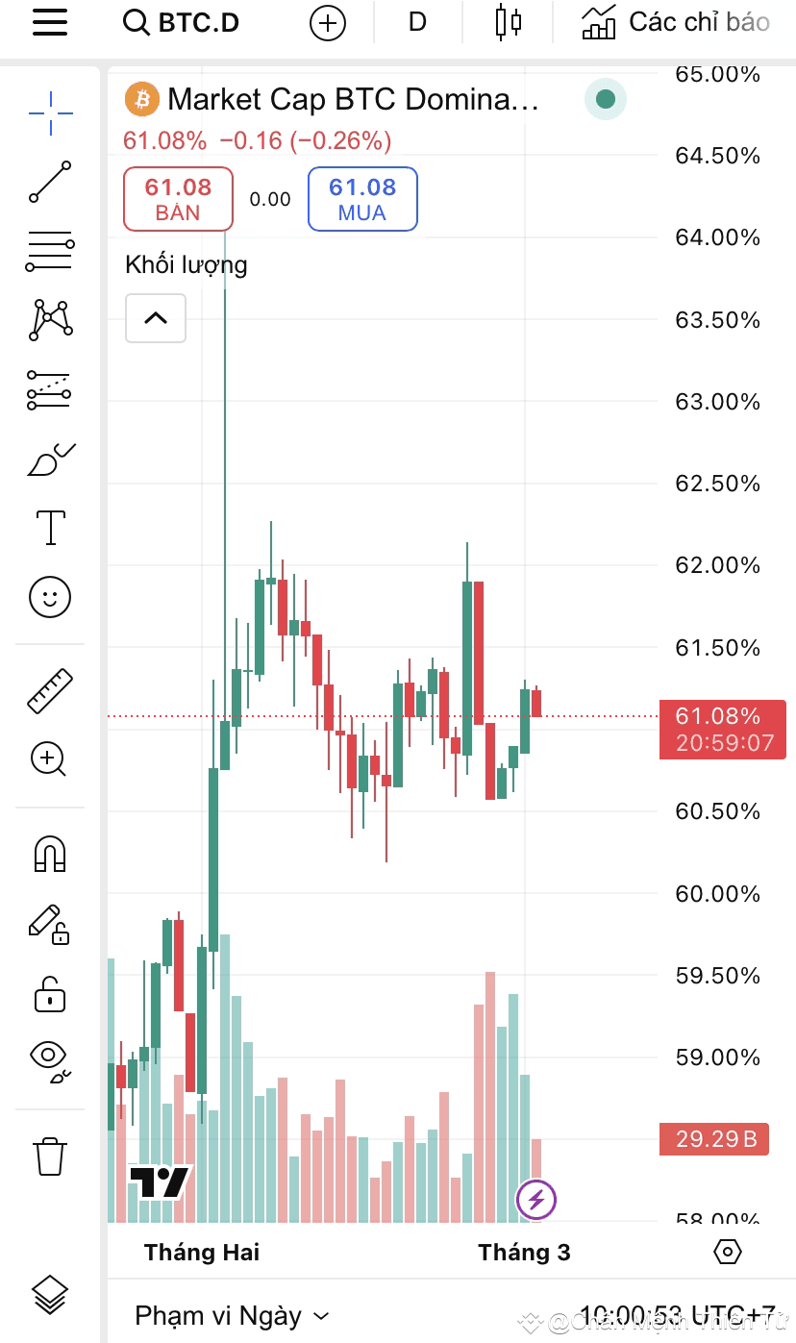Open the Các chỉ báo indicators menu
Image resolution: width=796 pixels, height=1343 pixels.
click(x=673, y=22)
